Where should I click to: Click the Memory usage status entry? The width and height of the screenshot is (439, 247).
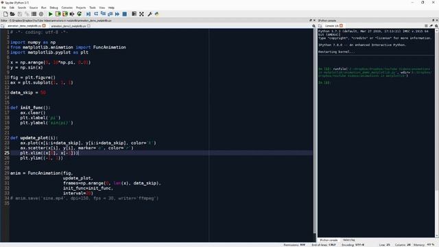pos(424,245)
